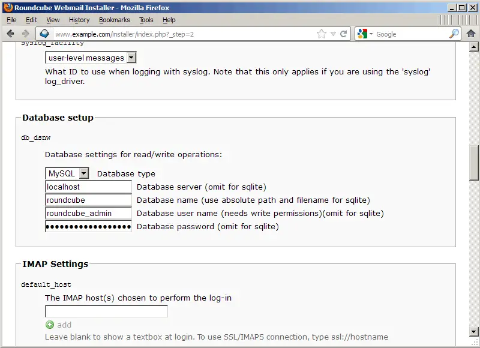Screen dimensions: 480x348
Task: Select the Database user name field
Action: (x=88, y=213)
